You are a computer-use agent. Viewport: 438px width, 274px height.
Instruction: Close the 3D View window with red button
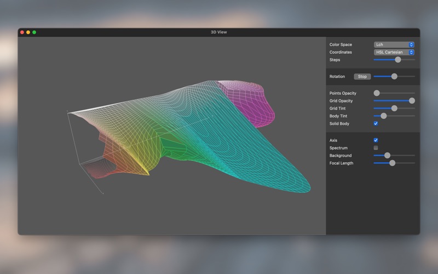point(22,32)
